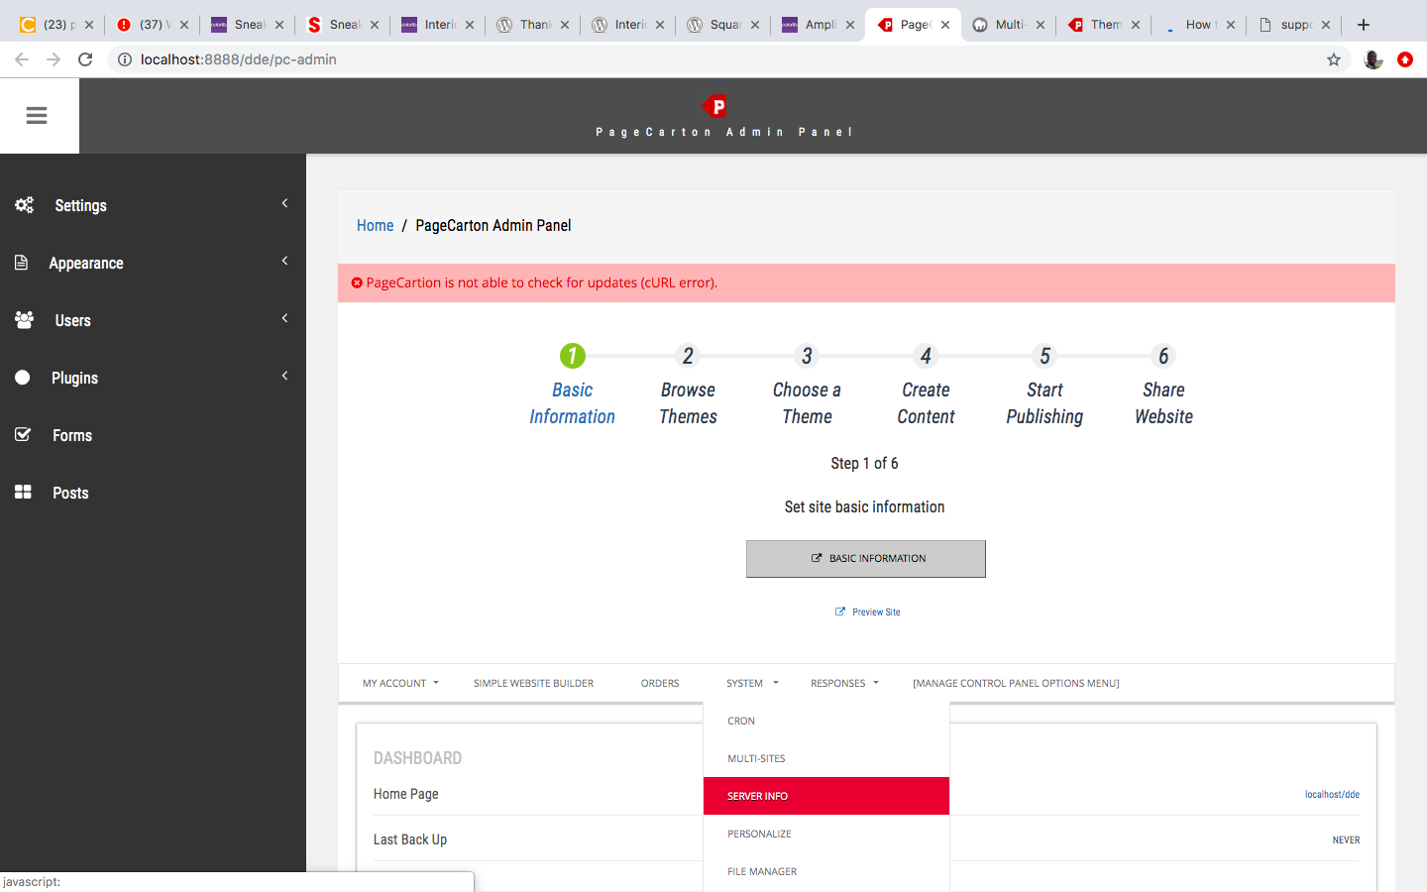
Task: Select File Manager from System menu
Action: tap(826, 871)
